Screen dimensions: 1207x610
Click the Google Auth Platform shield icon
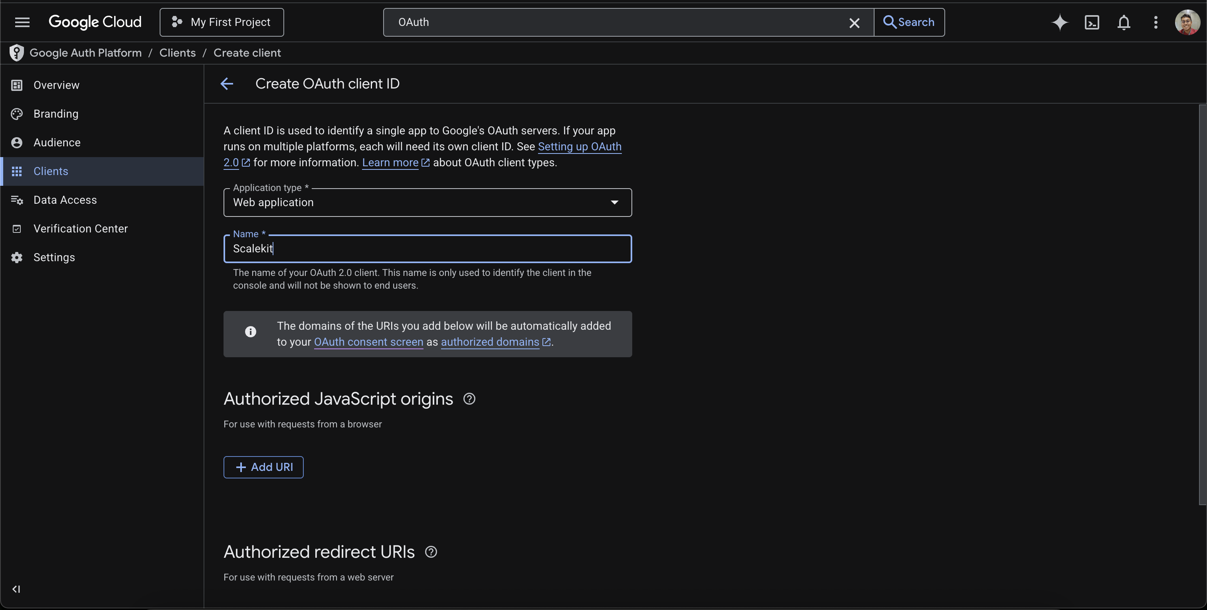click(16, 53)
